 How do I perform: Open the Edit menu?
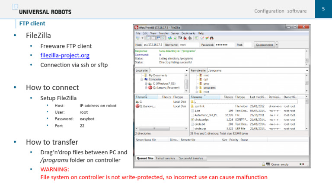point(145,33)
